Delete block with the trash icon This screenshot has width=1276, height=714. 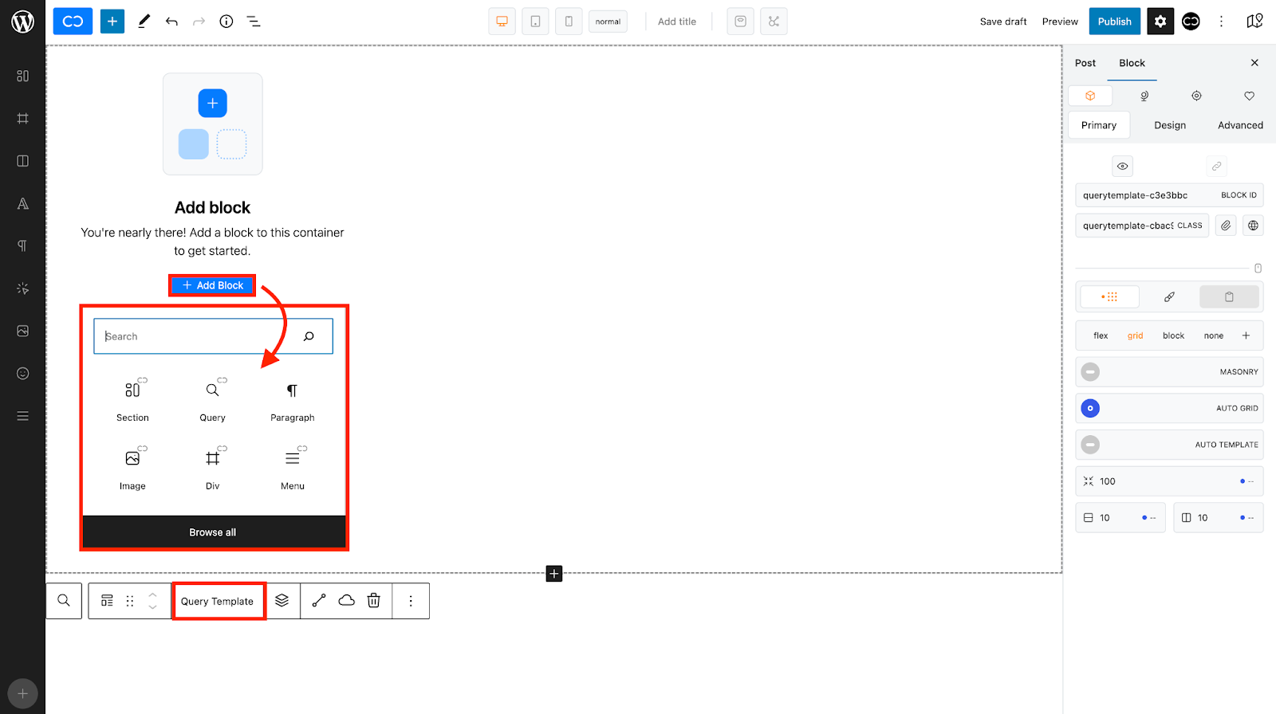coord(373,601)
